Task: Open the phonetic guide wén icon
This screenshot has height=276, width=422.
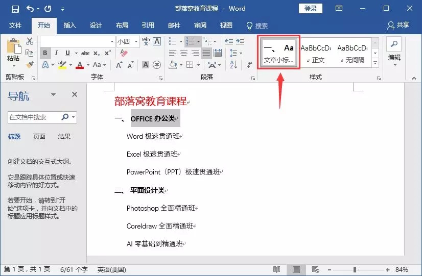Action: click(x=146, y=41)
